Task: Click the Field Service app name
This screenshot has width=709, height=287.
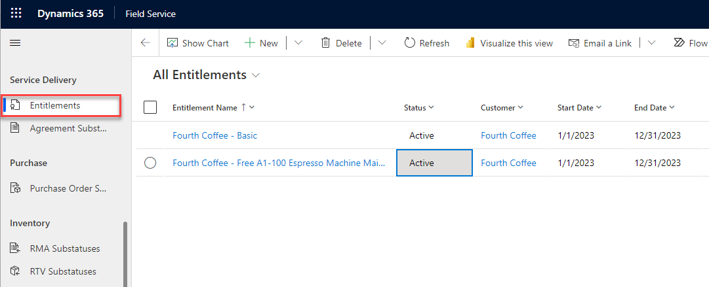Action: point(151,14)
